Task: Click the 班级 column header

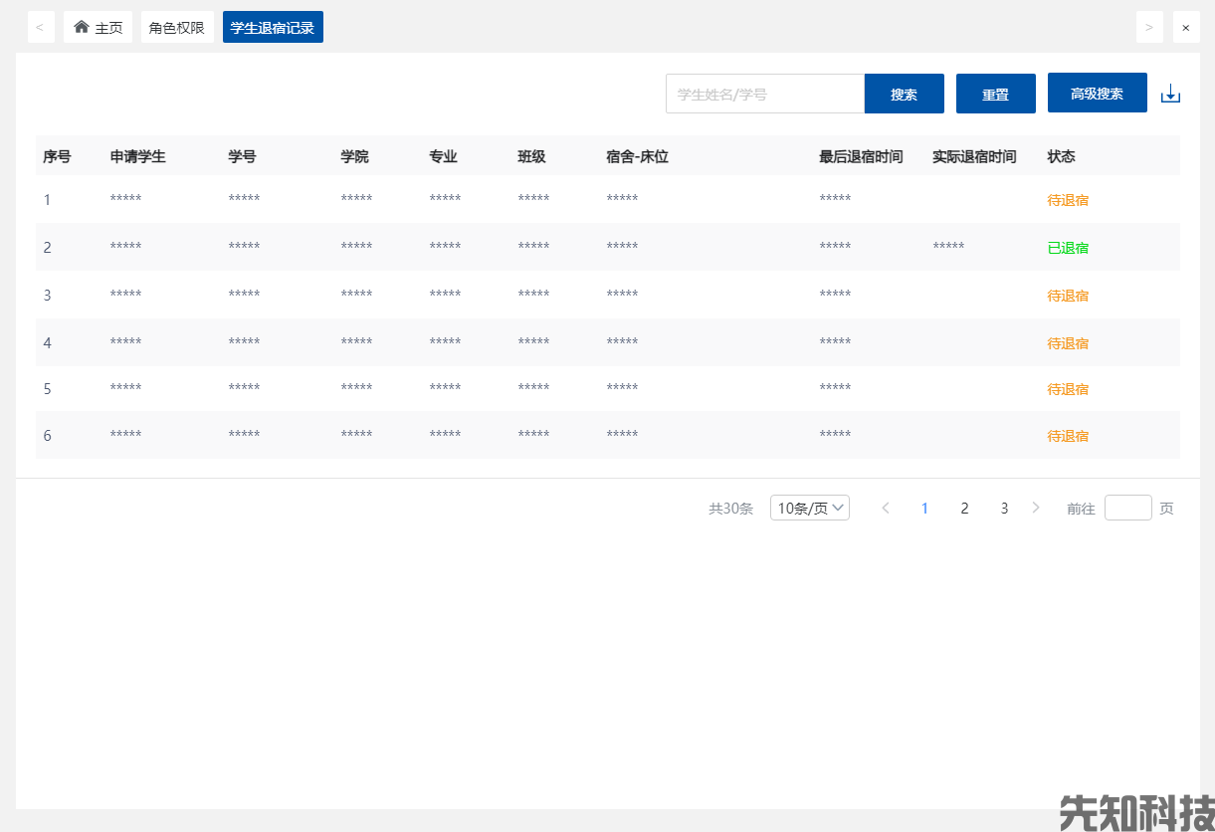Action: (x=531, y=156)
